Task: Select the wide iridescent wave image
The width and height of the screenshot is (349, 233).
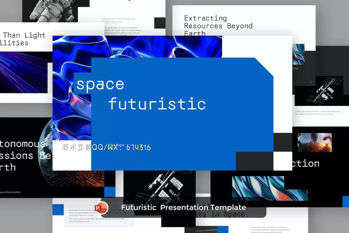Action: (x=270, y=188)
